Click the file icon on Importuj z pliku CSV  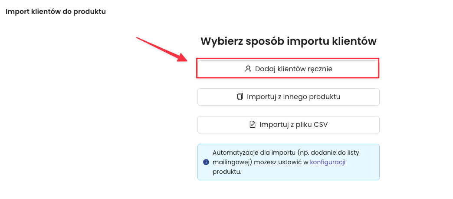tap(253, 125)
